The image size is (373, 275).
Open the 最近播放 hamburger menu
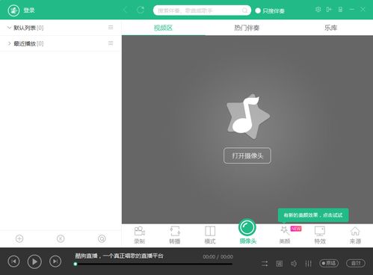click(111, 43)
